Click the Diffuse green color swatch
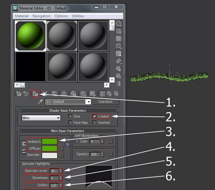Screen dimensions: 215x190 click(x=50, y=148)
